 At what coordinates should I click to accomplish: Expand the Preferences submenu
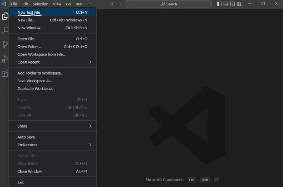pyautogui.click(x=53, y=145)
